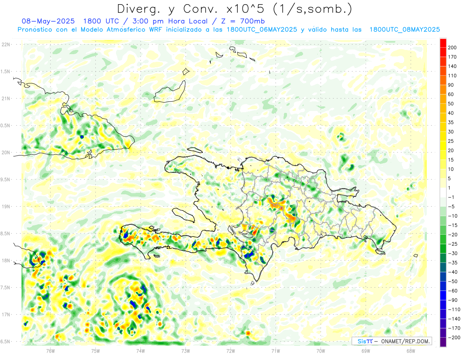Click the 22N latitude label
Viewport: 461px width, 356px height.
point(5,45)
